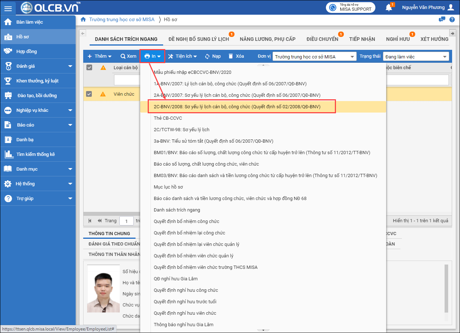Select 2C-BNV/2008 Sơ yếu lý lịch option
The width and height of the screenshot is (460, 333).
pyautogui.click(x=237, y=106)
